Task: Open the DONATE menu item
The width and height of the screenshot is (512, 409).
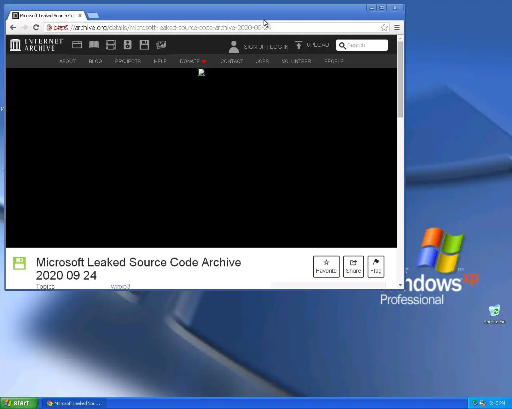Action: pyautogui.click(x=190, y=62)
